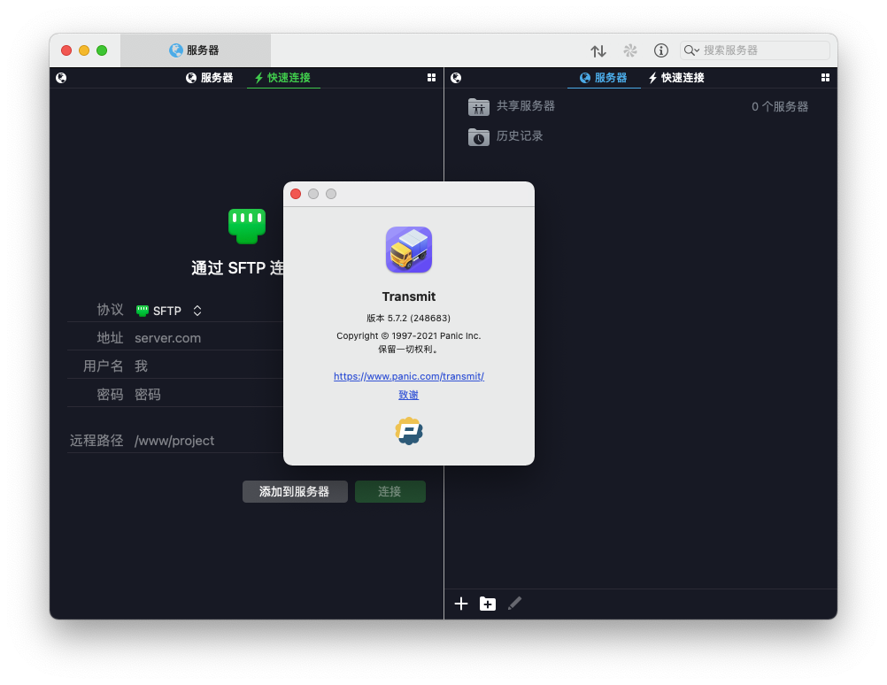
Task: Click the Transmit truck app icon
Action: tap(409, 250)
